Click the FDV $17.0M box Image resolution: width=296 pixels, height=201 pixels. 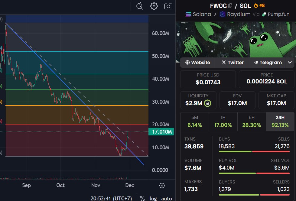click(x=237, y=100)
